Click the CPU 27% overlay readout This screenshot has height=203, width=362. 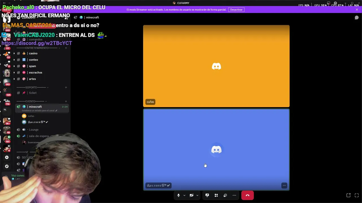[337, 5]
